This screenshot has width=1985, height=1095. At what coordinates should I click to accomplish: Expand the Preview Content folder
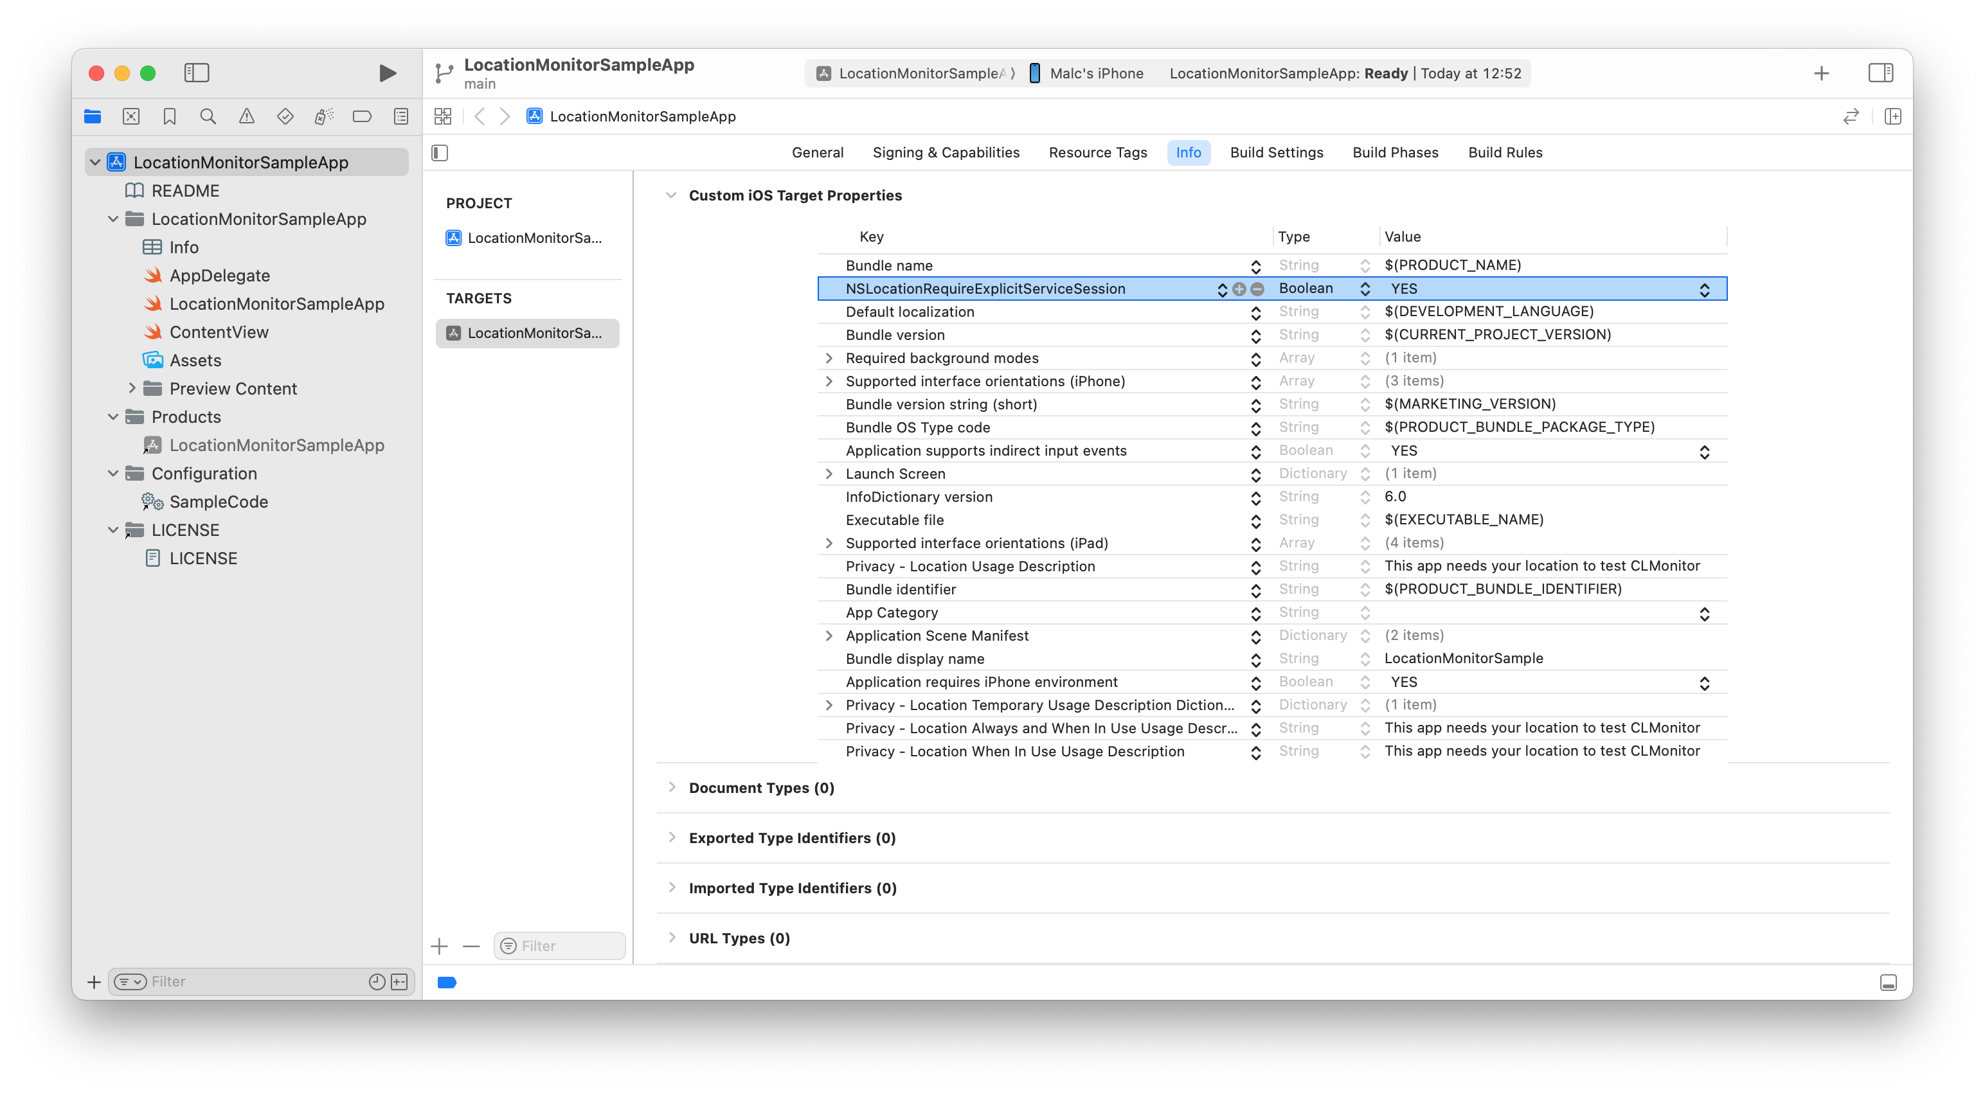(132, 388)
